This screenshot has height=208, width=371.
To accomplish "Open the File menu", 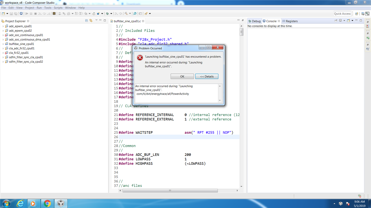I will point(4,8).
